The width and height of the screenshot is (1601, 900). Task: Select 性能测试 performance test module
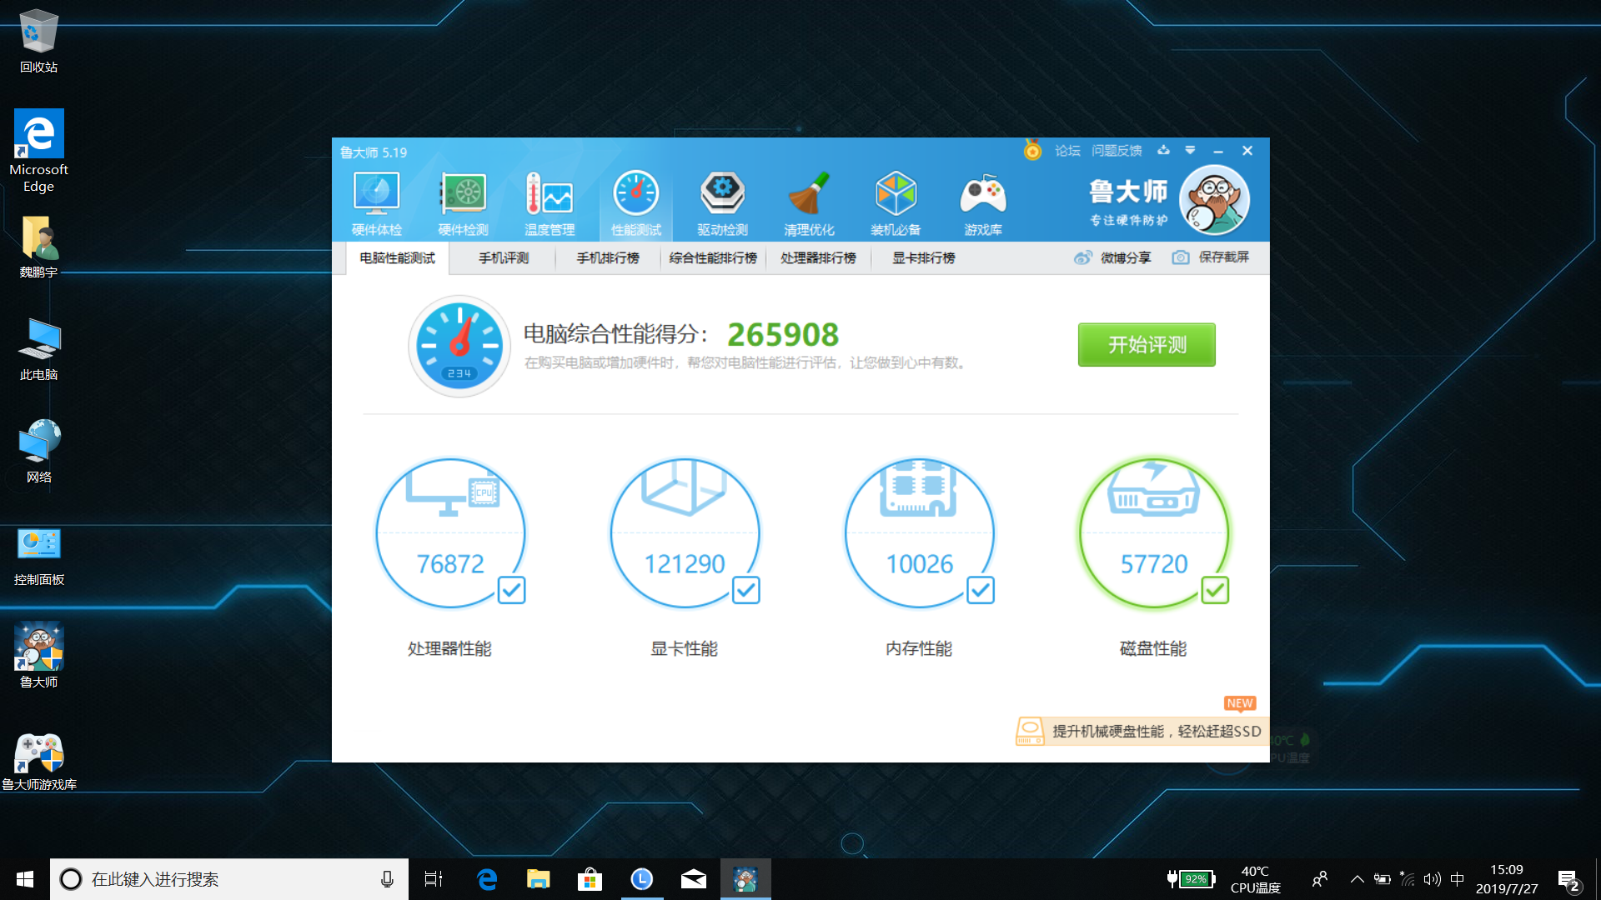636,204
